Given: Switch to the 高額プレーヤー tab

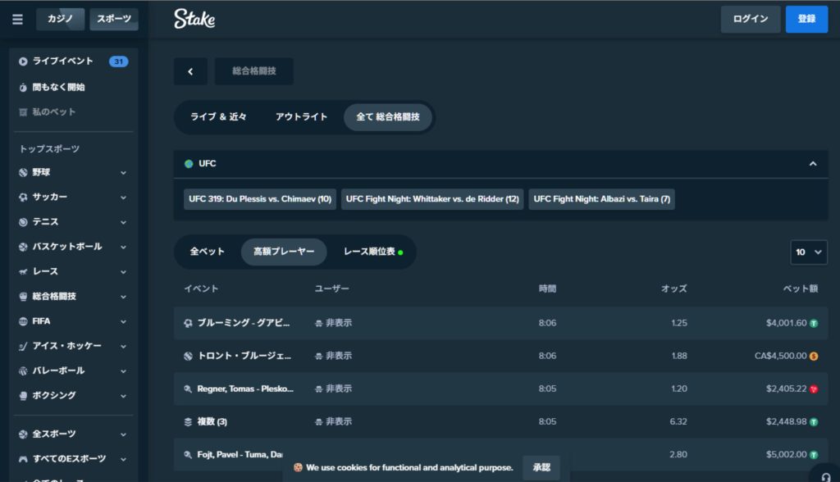Looking at the screenshot, I should tap(283, 252).
